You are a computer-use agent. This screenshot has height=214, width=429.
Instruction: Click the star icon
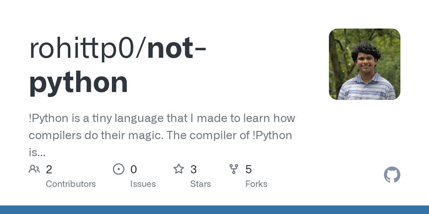pos(179,169)
